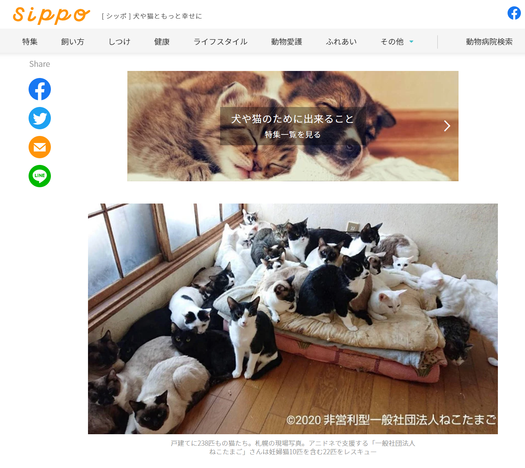The image size is (525, 468).
Task: Click the 特集一覧を見る banner link
Action: [293, 134]
